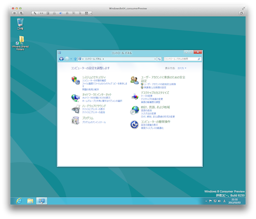Image resolution: width=256 pixels, height=219 pixels.
Task: Open the ハードウェアとサウンド heading link
Action: [94, 106]
